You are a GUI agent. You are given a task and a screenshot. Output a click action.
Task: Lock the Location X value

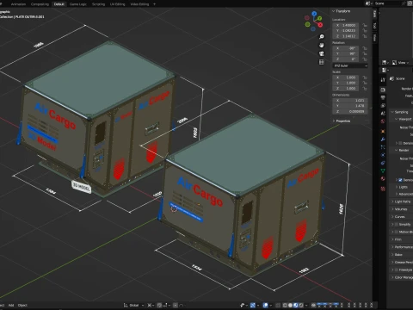pyautogui.click(x=365, y=25)
